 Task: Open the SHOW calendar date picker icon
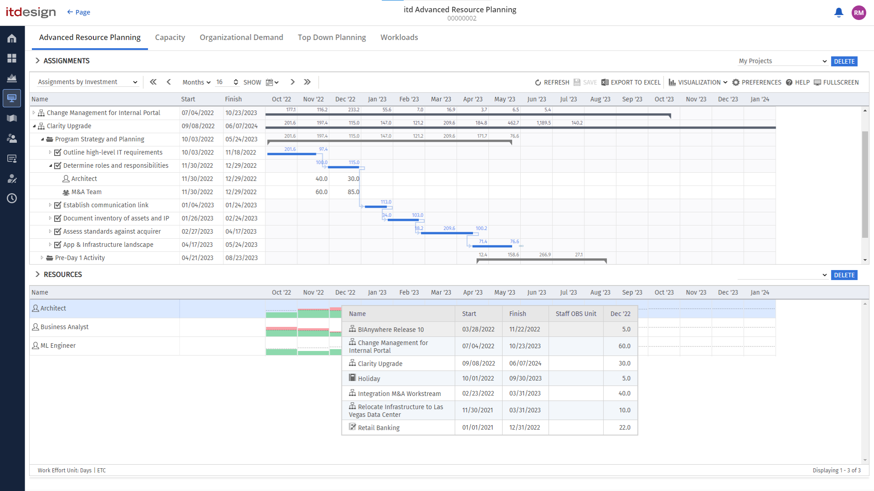(x=272, y=82)
